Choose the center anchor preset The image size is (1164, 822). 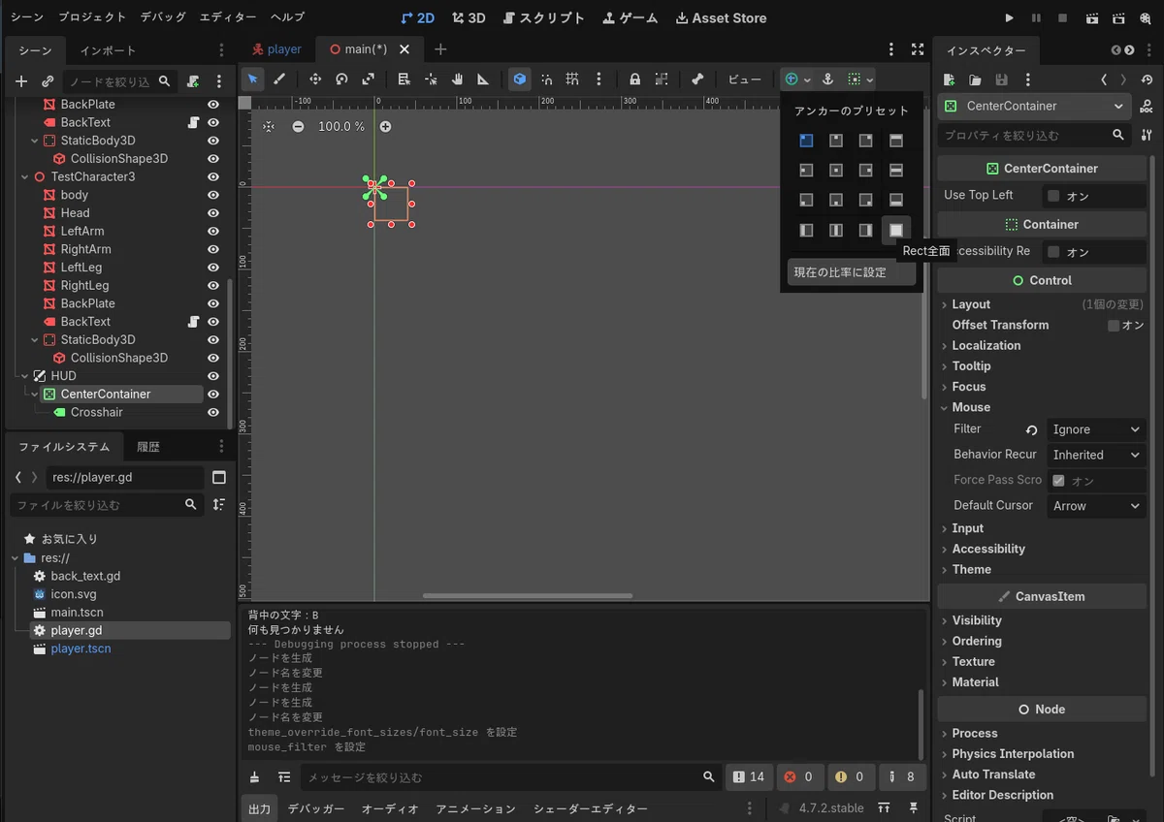click(836, 171)
